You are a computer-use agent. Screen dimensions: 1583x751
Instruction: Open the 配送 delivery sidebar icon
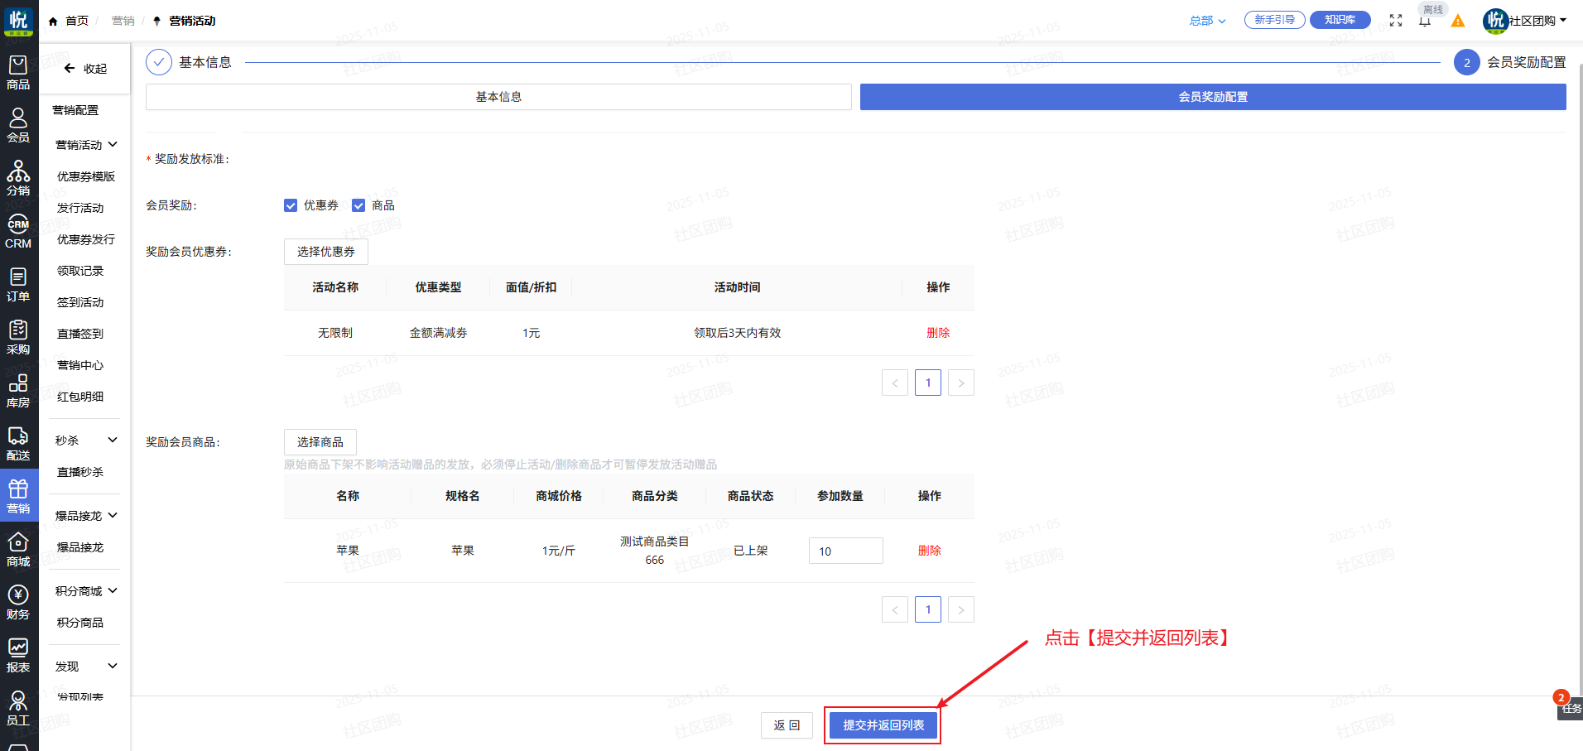(x=18, y=444)
